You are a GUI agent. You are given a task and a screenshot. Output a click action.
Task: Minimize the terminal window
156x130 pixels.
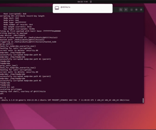tap(132, 10)
